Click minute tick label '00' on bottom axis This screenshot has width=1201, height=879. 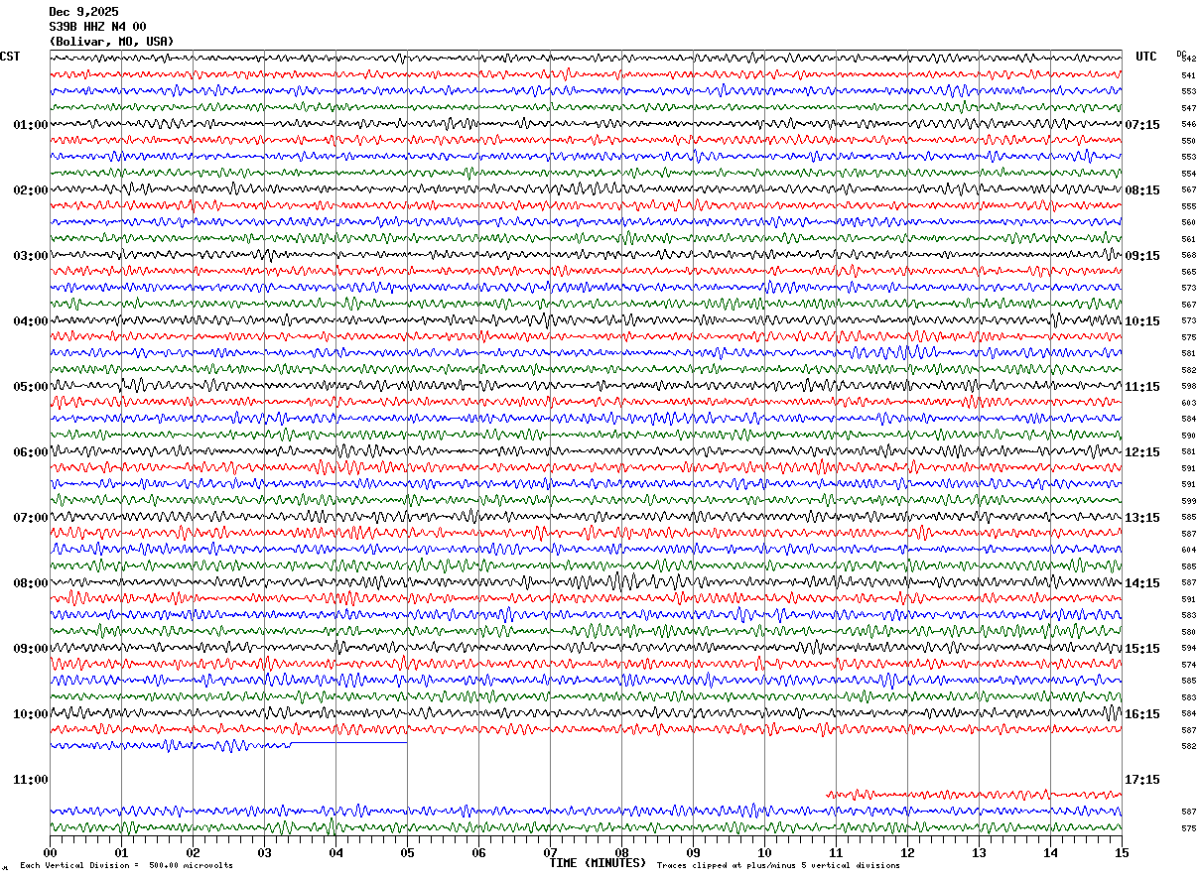(x=50, y=852)
